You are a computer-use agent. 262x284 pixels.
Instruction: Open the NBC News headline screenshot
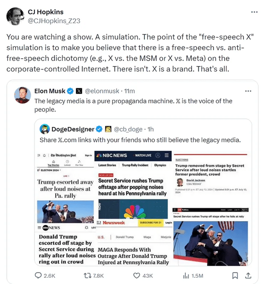click(x=133, y=185)
